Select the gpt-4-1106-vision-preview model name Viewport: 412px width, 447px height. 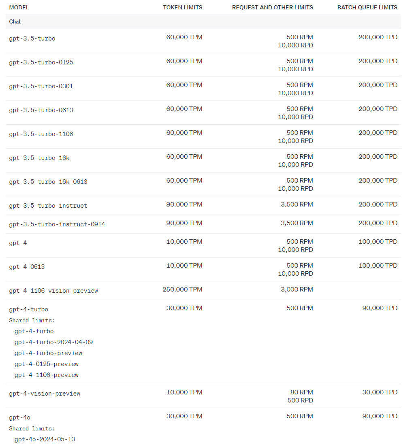click(53, 291)
